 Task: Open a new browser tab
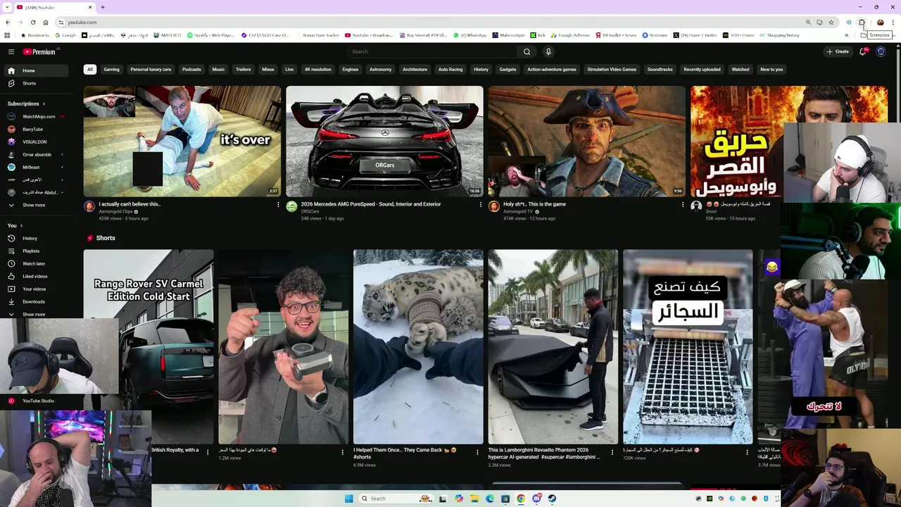103,7
